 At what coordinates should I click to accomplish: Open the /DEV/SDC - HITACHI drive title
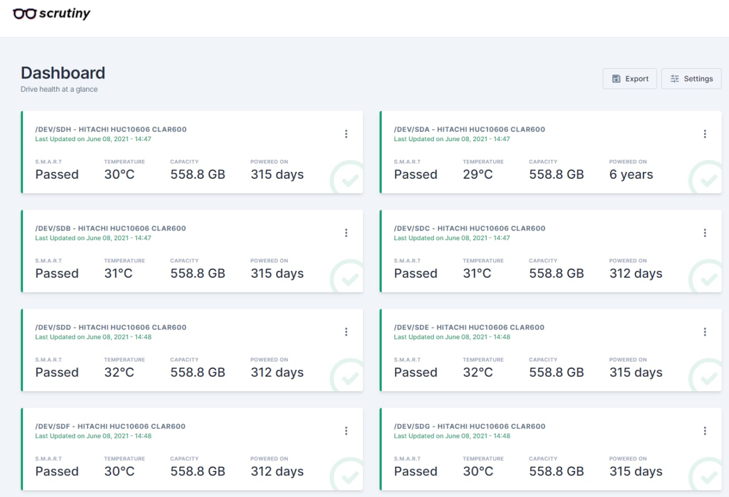(469, 228)
